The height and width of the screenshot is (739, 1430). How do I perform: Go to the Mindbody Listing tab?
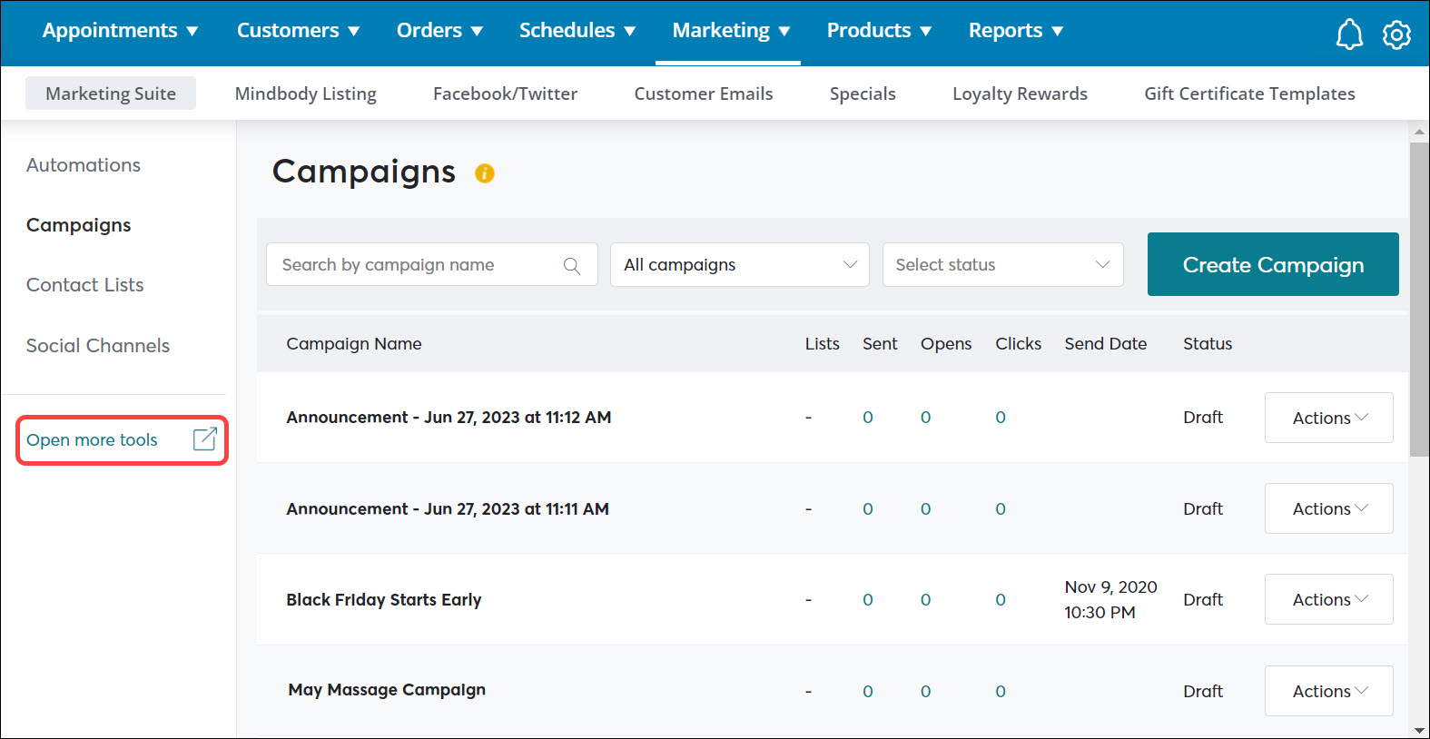pos(305,94)
